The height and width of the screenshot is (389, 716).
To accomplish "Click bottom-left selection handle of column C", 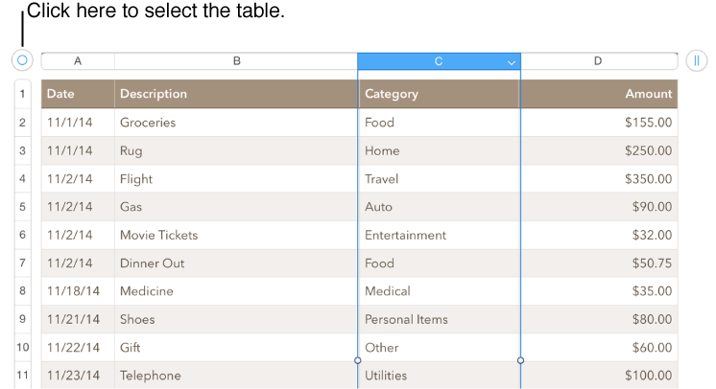I will pos(358,361).
